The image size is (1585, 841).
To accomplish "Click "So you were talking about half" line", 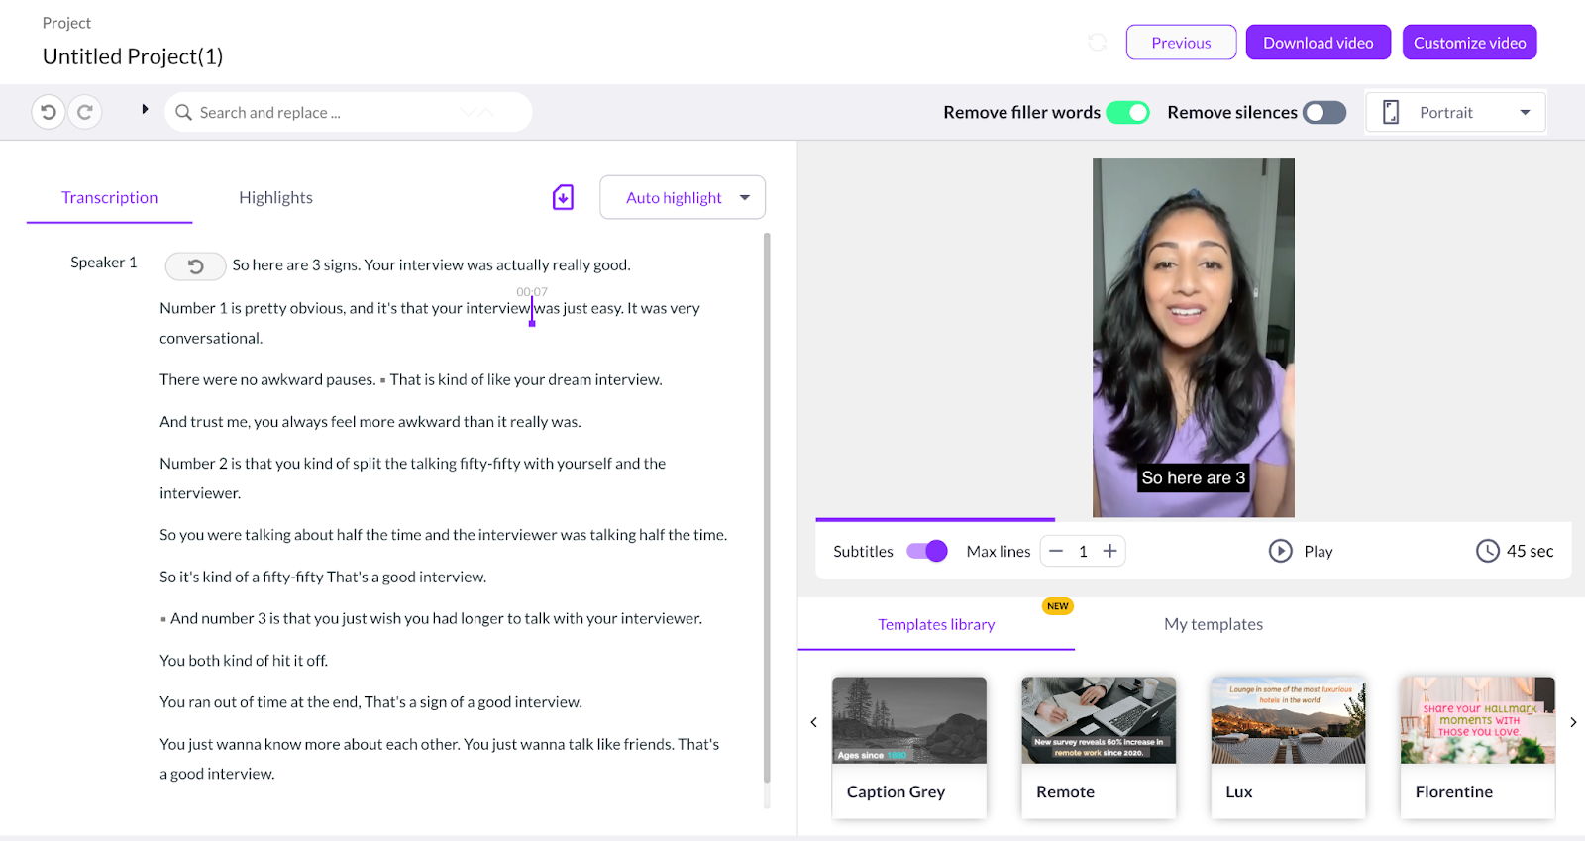I will 443,535.
